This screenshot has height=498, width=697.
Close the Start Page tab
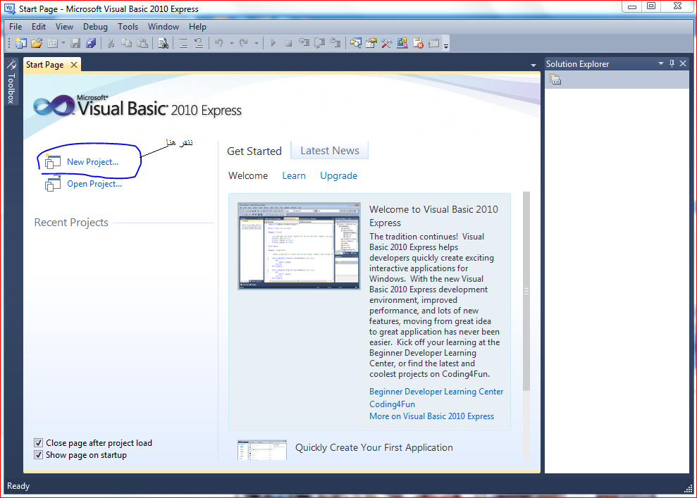click(x=74, y=65)
